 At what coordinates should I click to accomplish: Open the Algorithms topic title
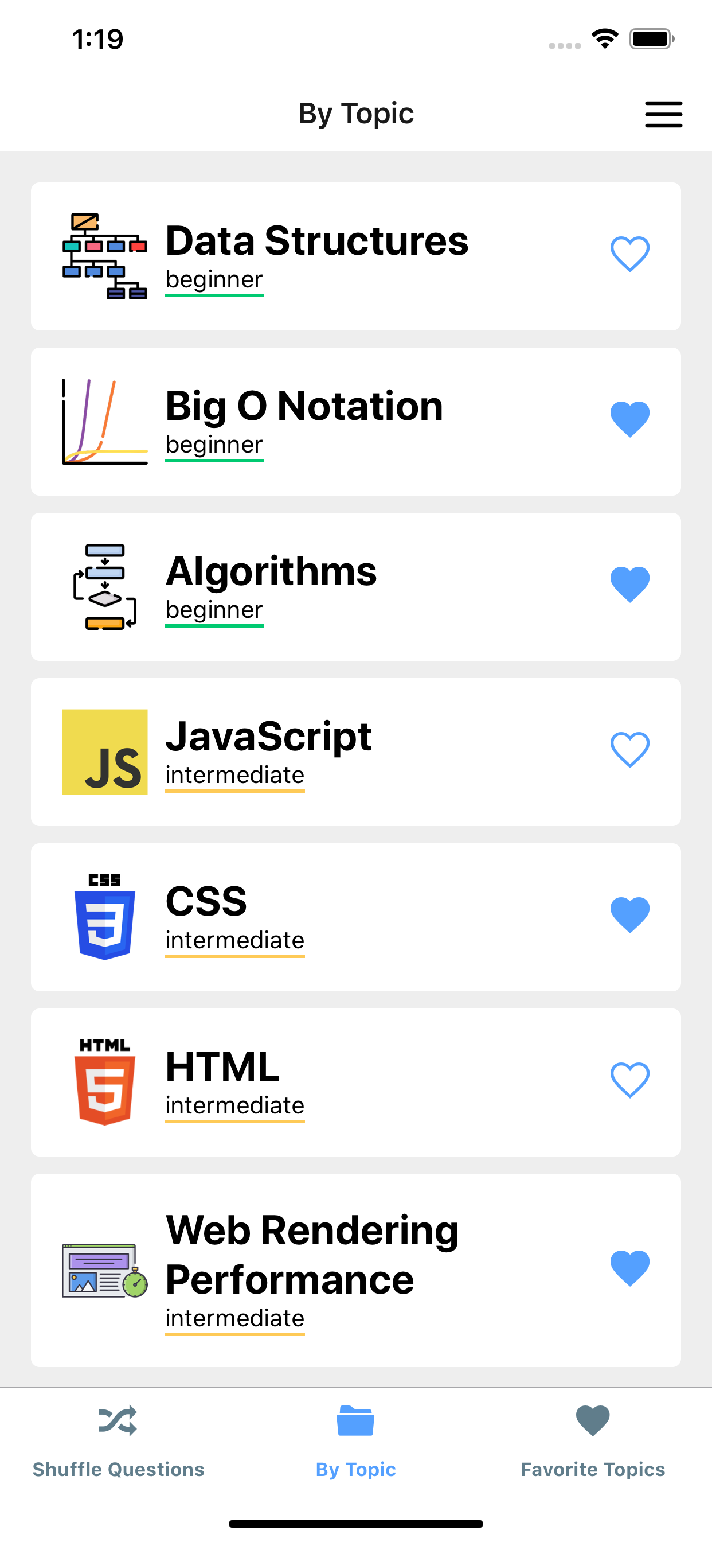(x=271, y=571)
